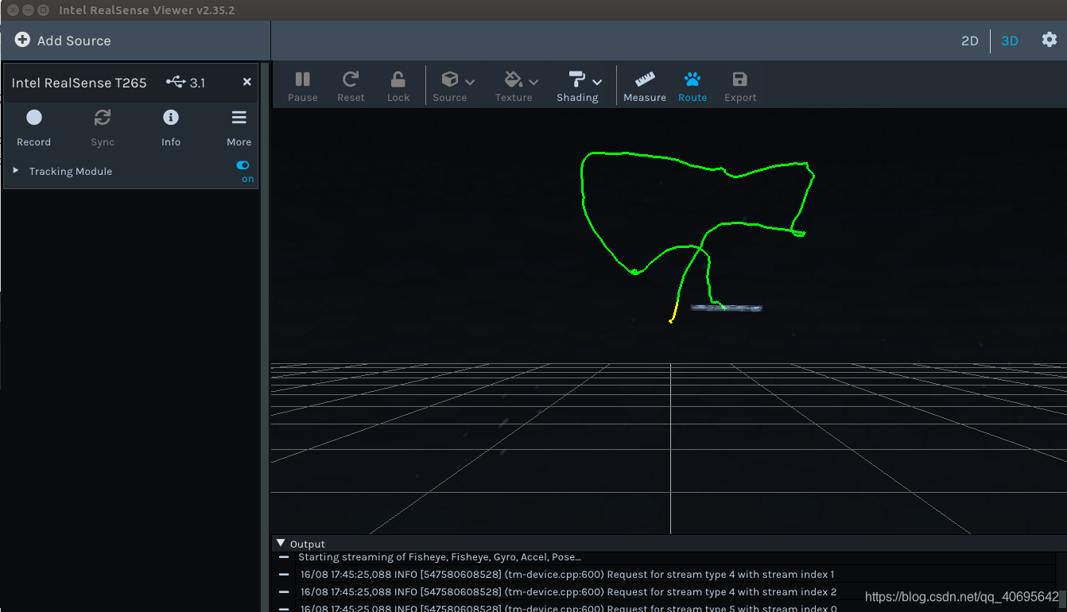Collapse the 'Starting streaming of Fisheye' log entry

pos(284,557)
